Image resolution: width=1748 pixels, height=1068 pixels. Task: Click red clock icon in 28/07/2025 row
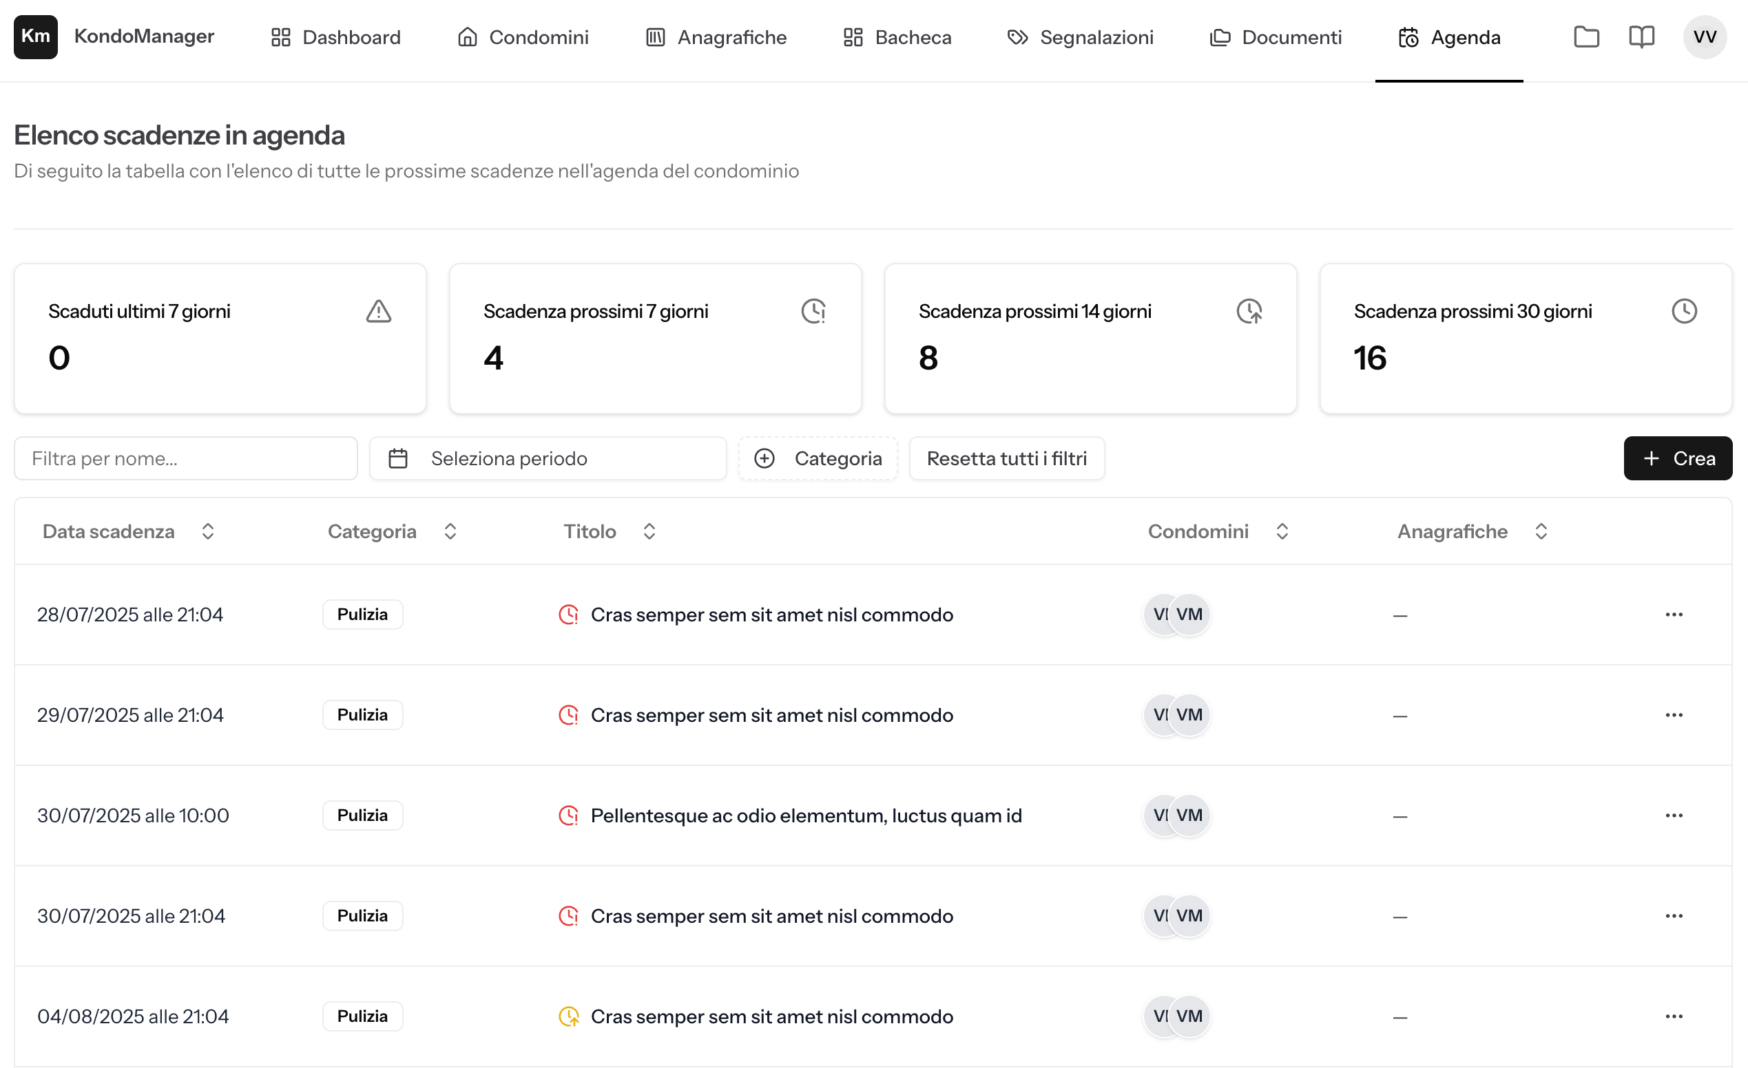pyautogui.click(x=568, y=615)
